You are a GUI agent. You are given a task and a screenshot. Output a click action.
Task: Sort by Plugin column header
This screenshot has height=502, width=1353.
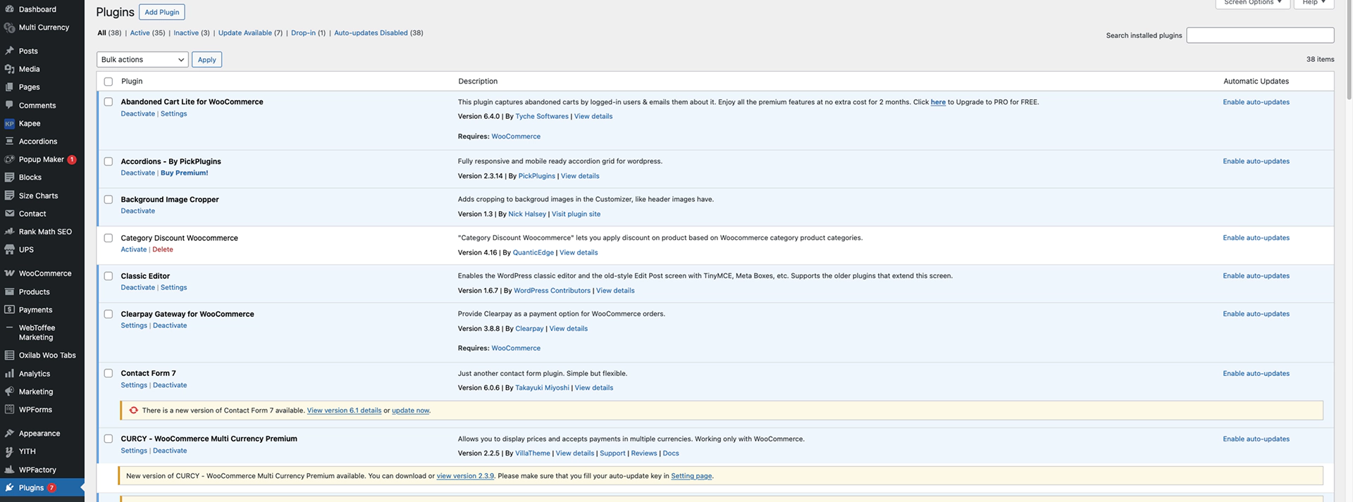click(132, 82)
